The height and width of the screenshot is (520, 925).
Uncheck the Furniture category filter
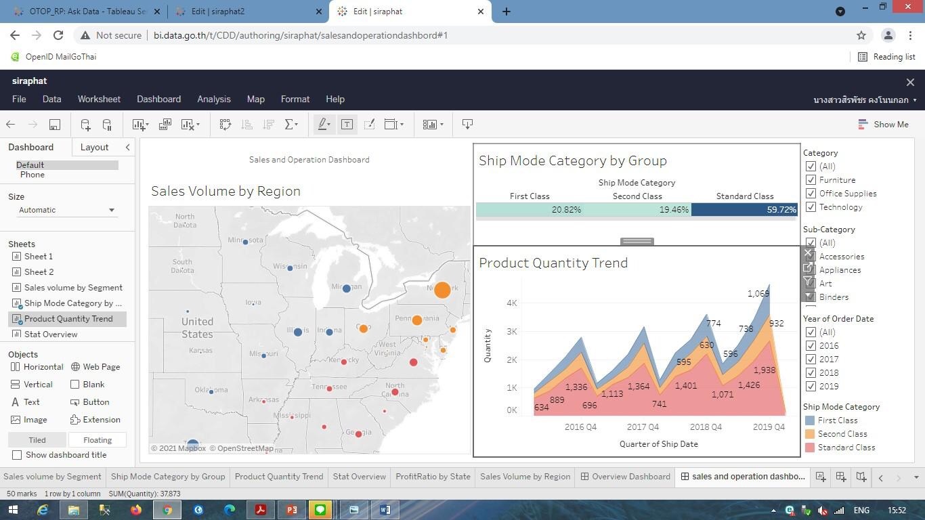click(x=811, y=180)
